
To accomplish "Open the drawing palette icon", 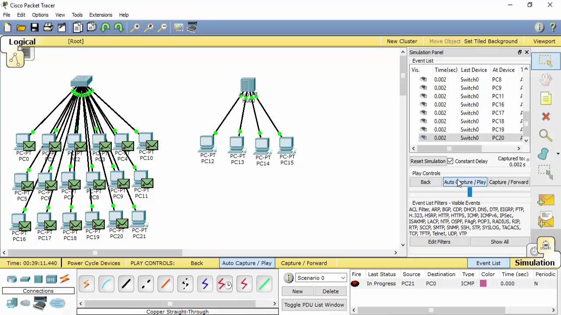I will pos(178,28).
